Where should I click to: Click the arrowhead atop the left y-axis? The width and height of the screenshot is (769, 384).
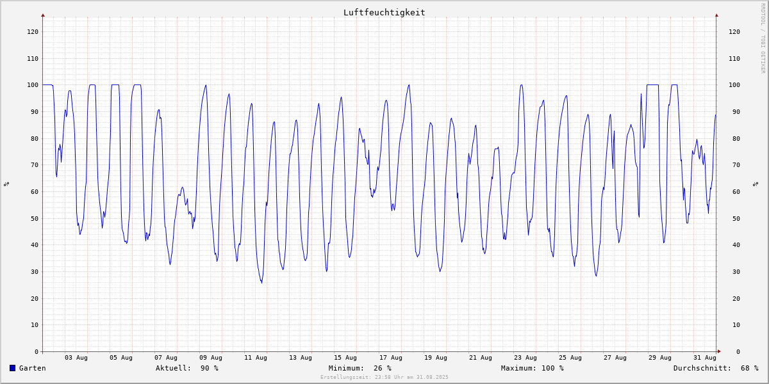[43, 15]
